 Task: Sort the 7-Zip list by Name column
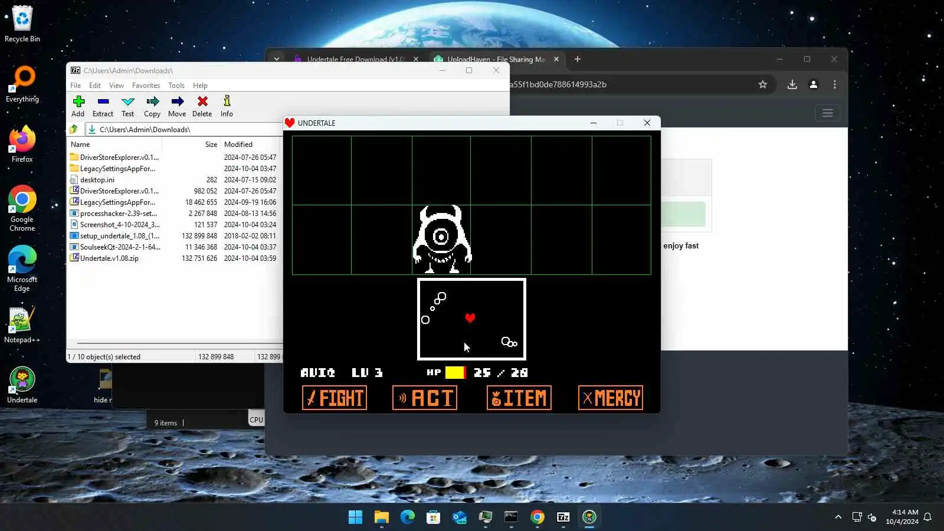coord(80,145)
